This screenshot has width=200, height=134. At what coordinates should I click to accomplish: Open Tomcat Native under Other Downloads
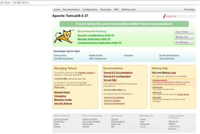[59, 122]
